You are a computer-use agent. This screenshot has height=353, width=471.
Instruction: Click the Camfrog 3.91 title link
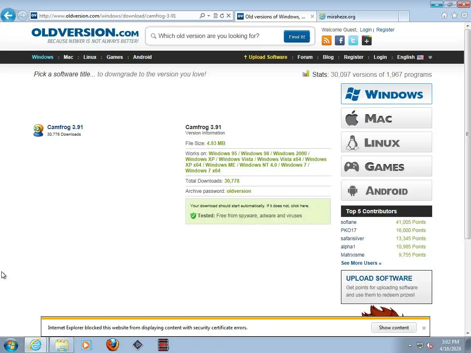tap(65, 127)
